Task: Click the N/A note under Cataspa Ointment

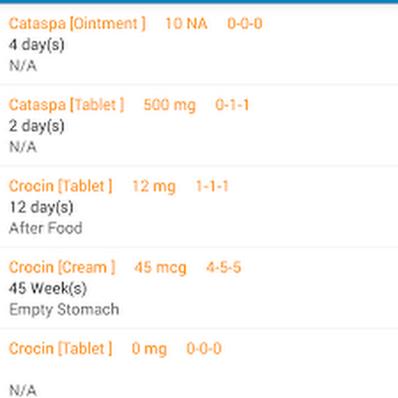Action: coord(23,66)
